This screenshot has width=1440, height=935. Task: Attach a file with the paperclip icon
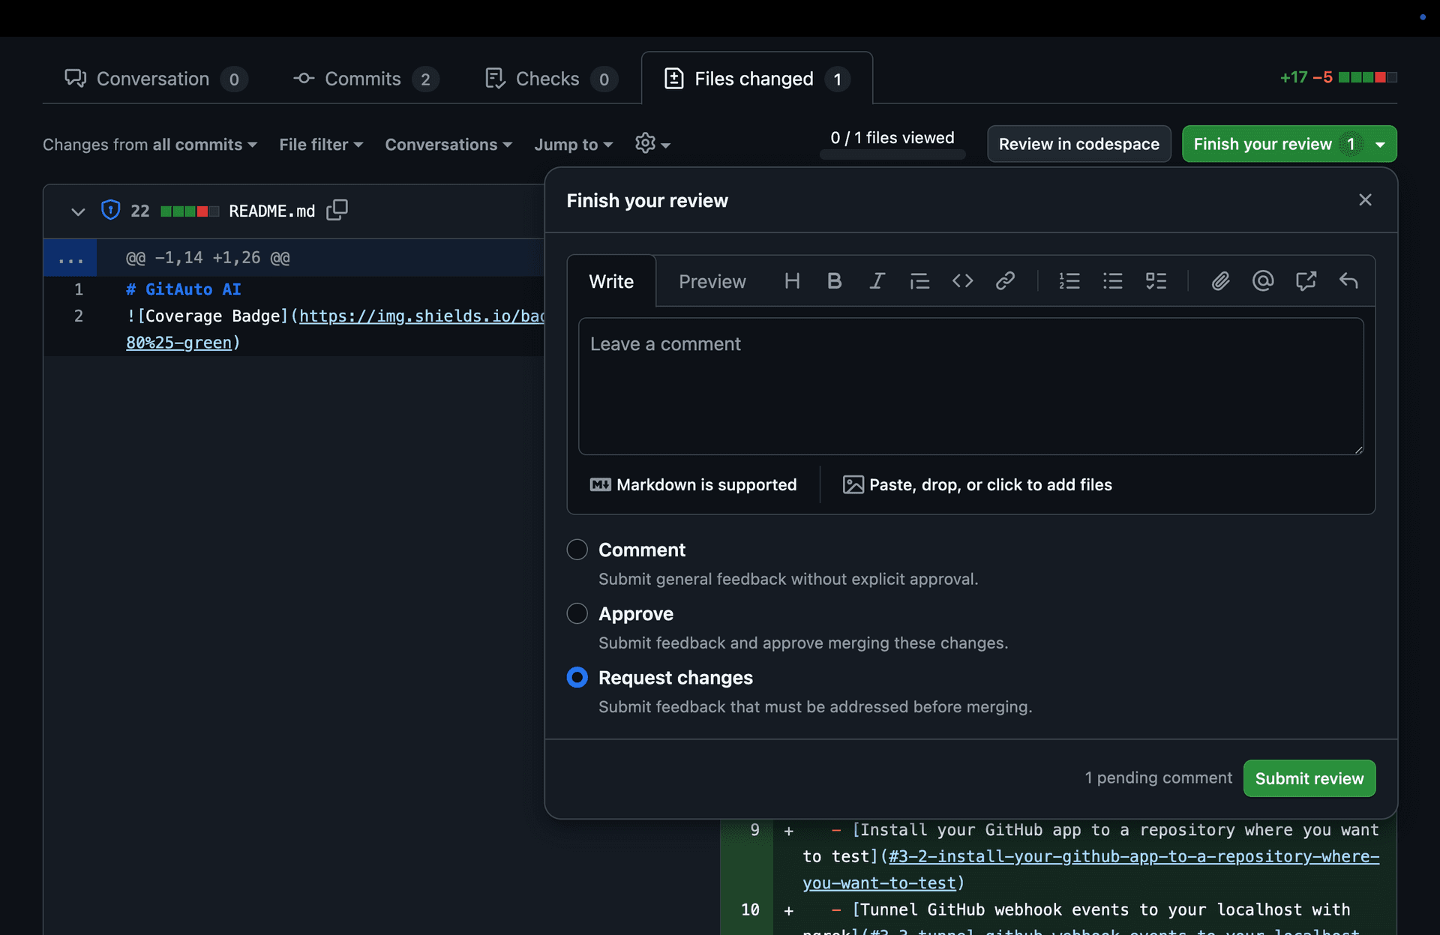click(x=1220, y=281)
